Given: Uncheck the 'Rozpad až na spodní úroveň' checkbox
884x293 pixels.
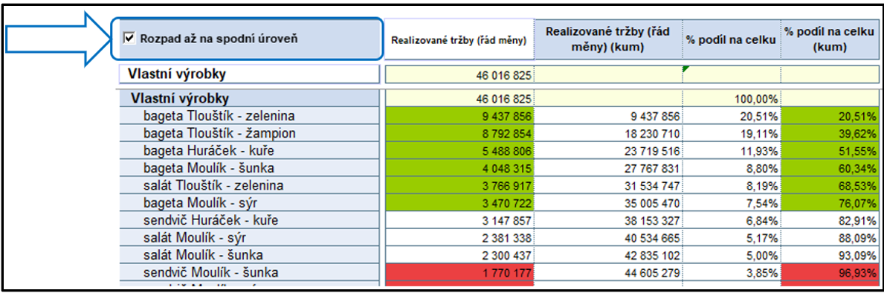Looking at the screenshot, I should click(x=129, y=39).
